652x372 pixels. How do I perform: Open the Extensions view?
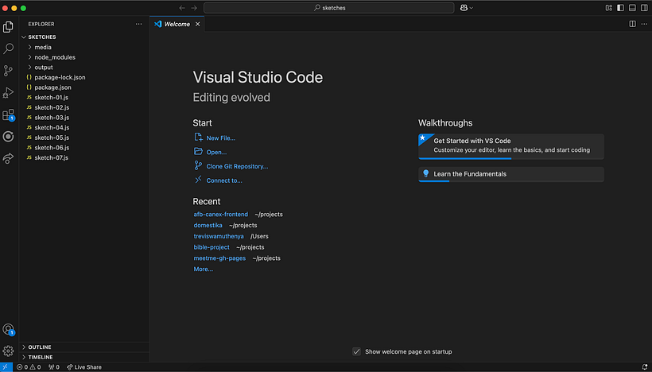pos(8,114)
